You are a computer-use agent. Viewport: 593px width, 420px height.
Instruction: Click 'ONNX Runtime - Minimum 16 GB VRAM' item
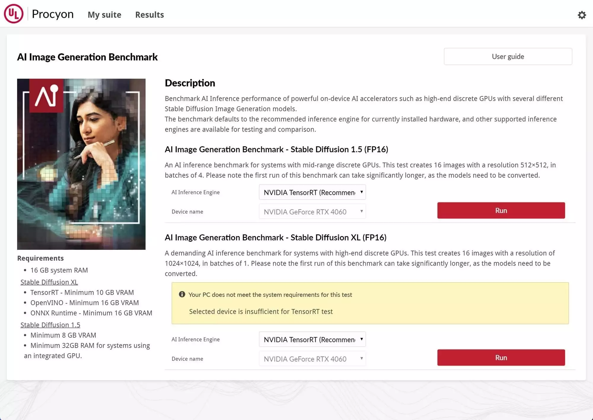(91, 313)
